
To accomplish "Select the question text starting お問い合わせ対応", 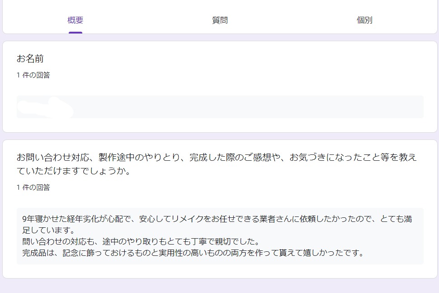I will tap(217, 164).
